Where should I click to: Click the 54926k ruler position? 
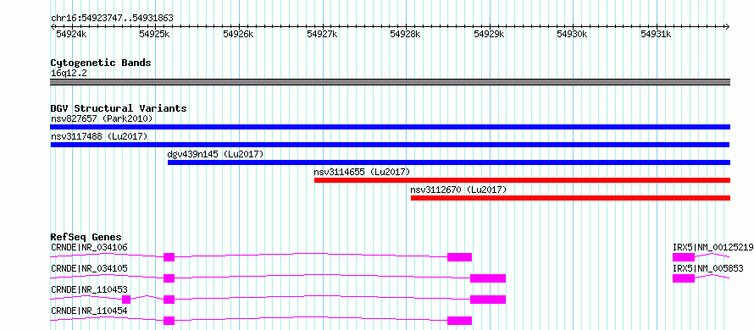pyautogui.click(x=239, y=34)
